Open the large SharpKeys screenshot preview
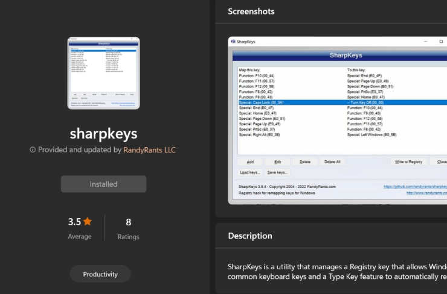Image resolution: width=447 pixels, height=294 pixels. (338, 120)
